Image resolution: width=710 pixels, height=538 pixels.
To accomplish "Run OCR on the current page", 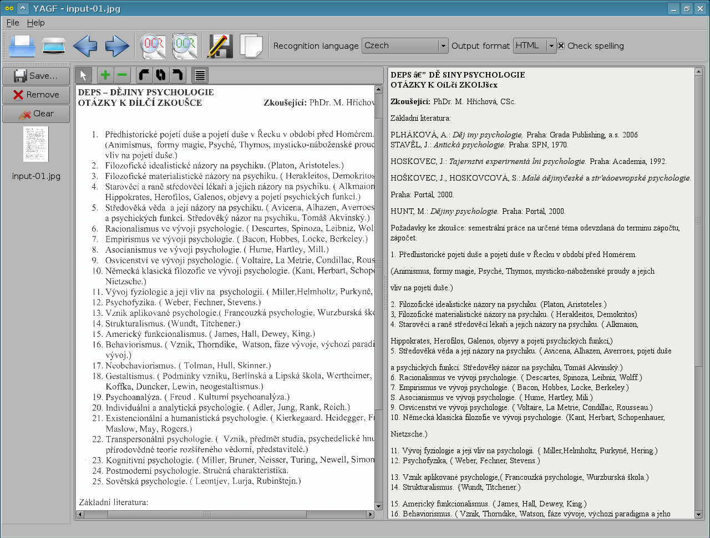I will [x=153, y=46].
